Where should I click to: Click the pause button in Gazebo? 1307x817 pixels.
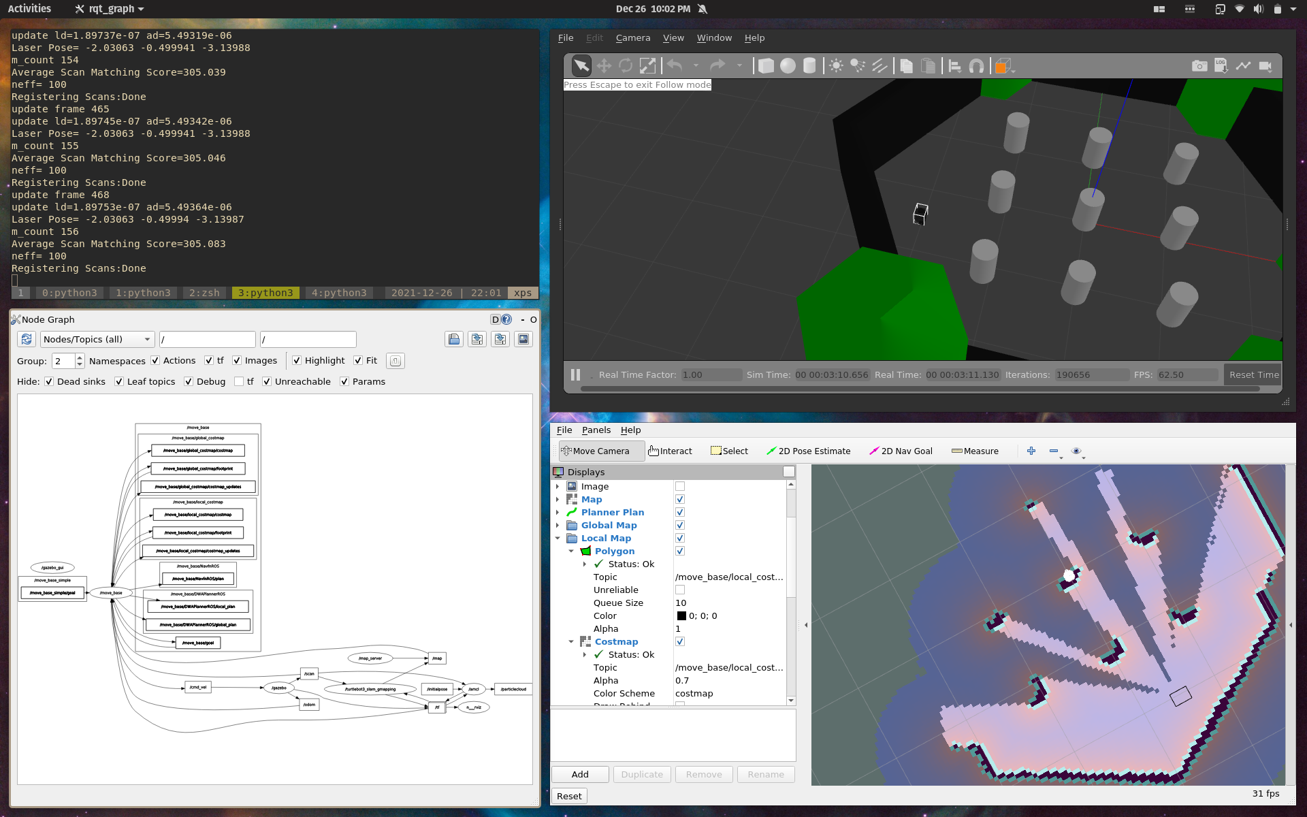coord(575,374)
